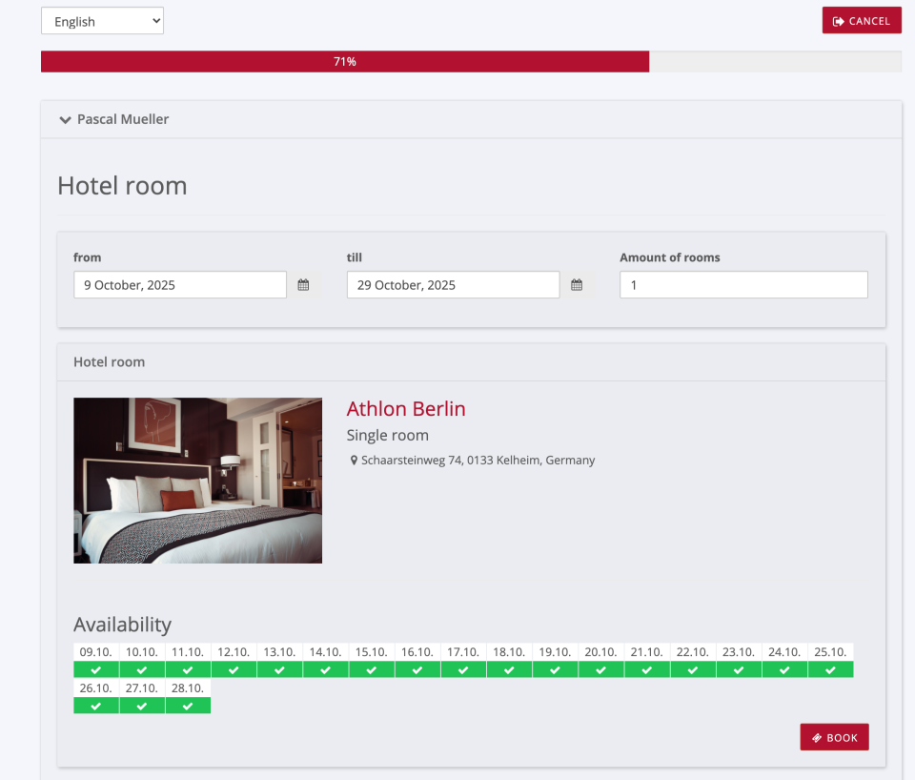The image size is (915, 780).
Task: Open the English language dropdown
Action: (102, 20)
